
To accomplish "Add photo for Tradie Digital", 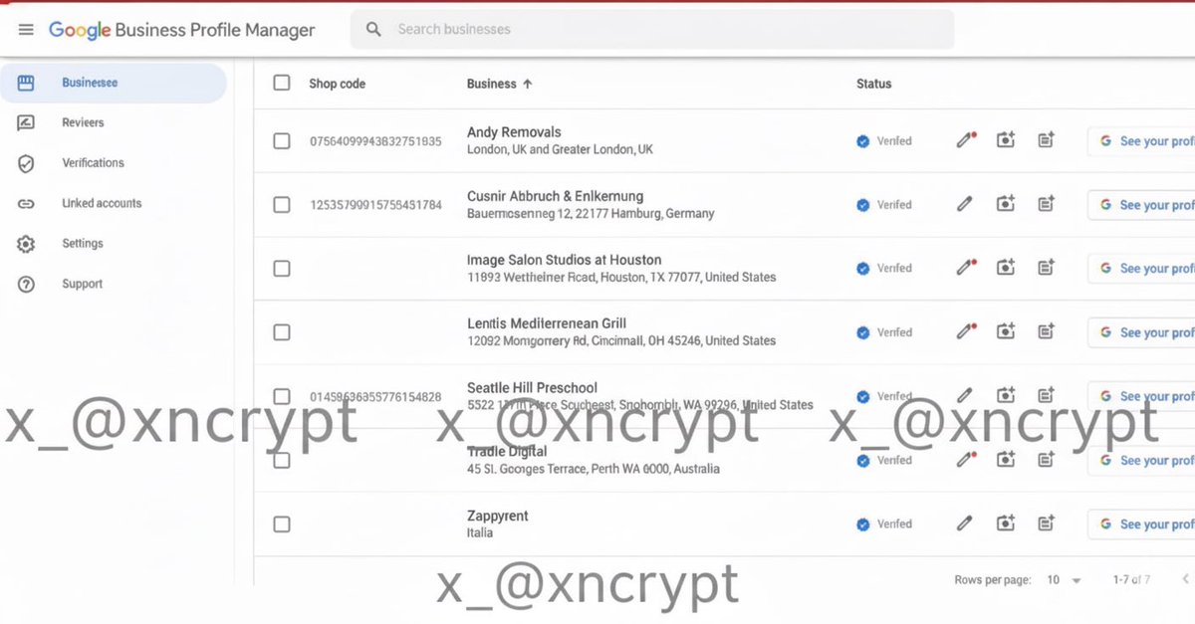I will point(1006,459).
